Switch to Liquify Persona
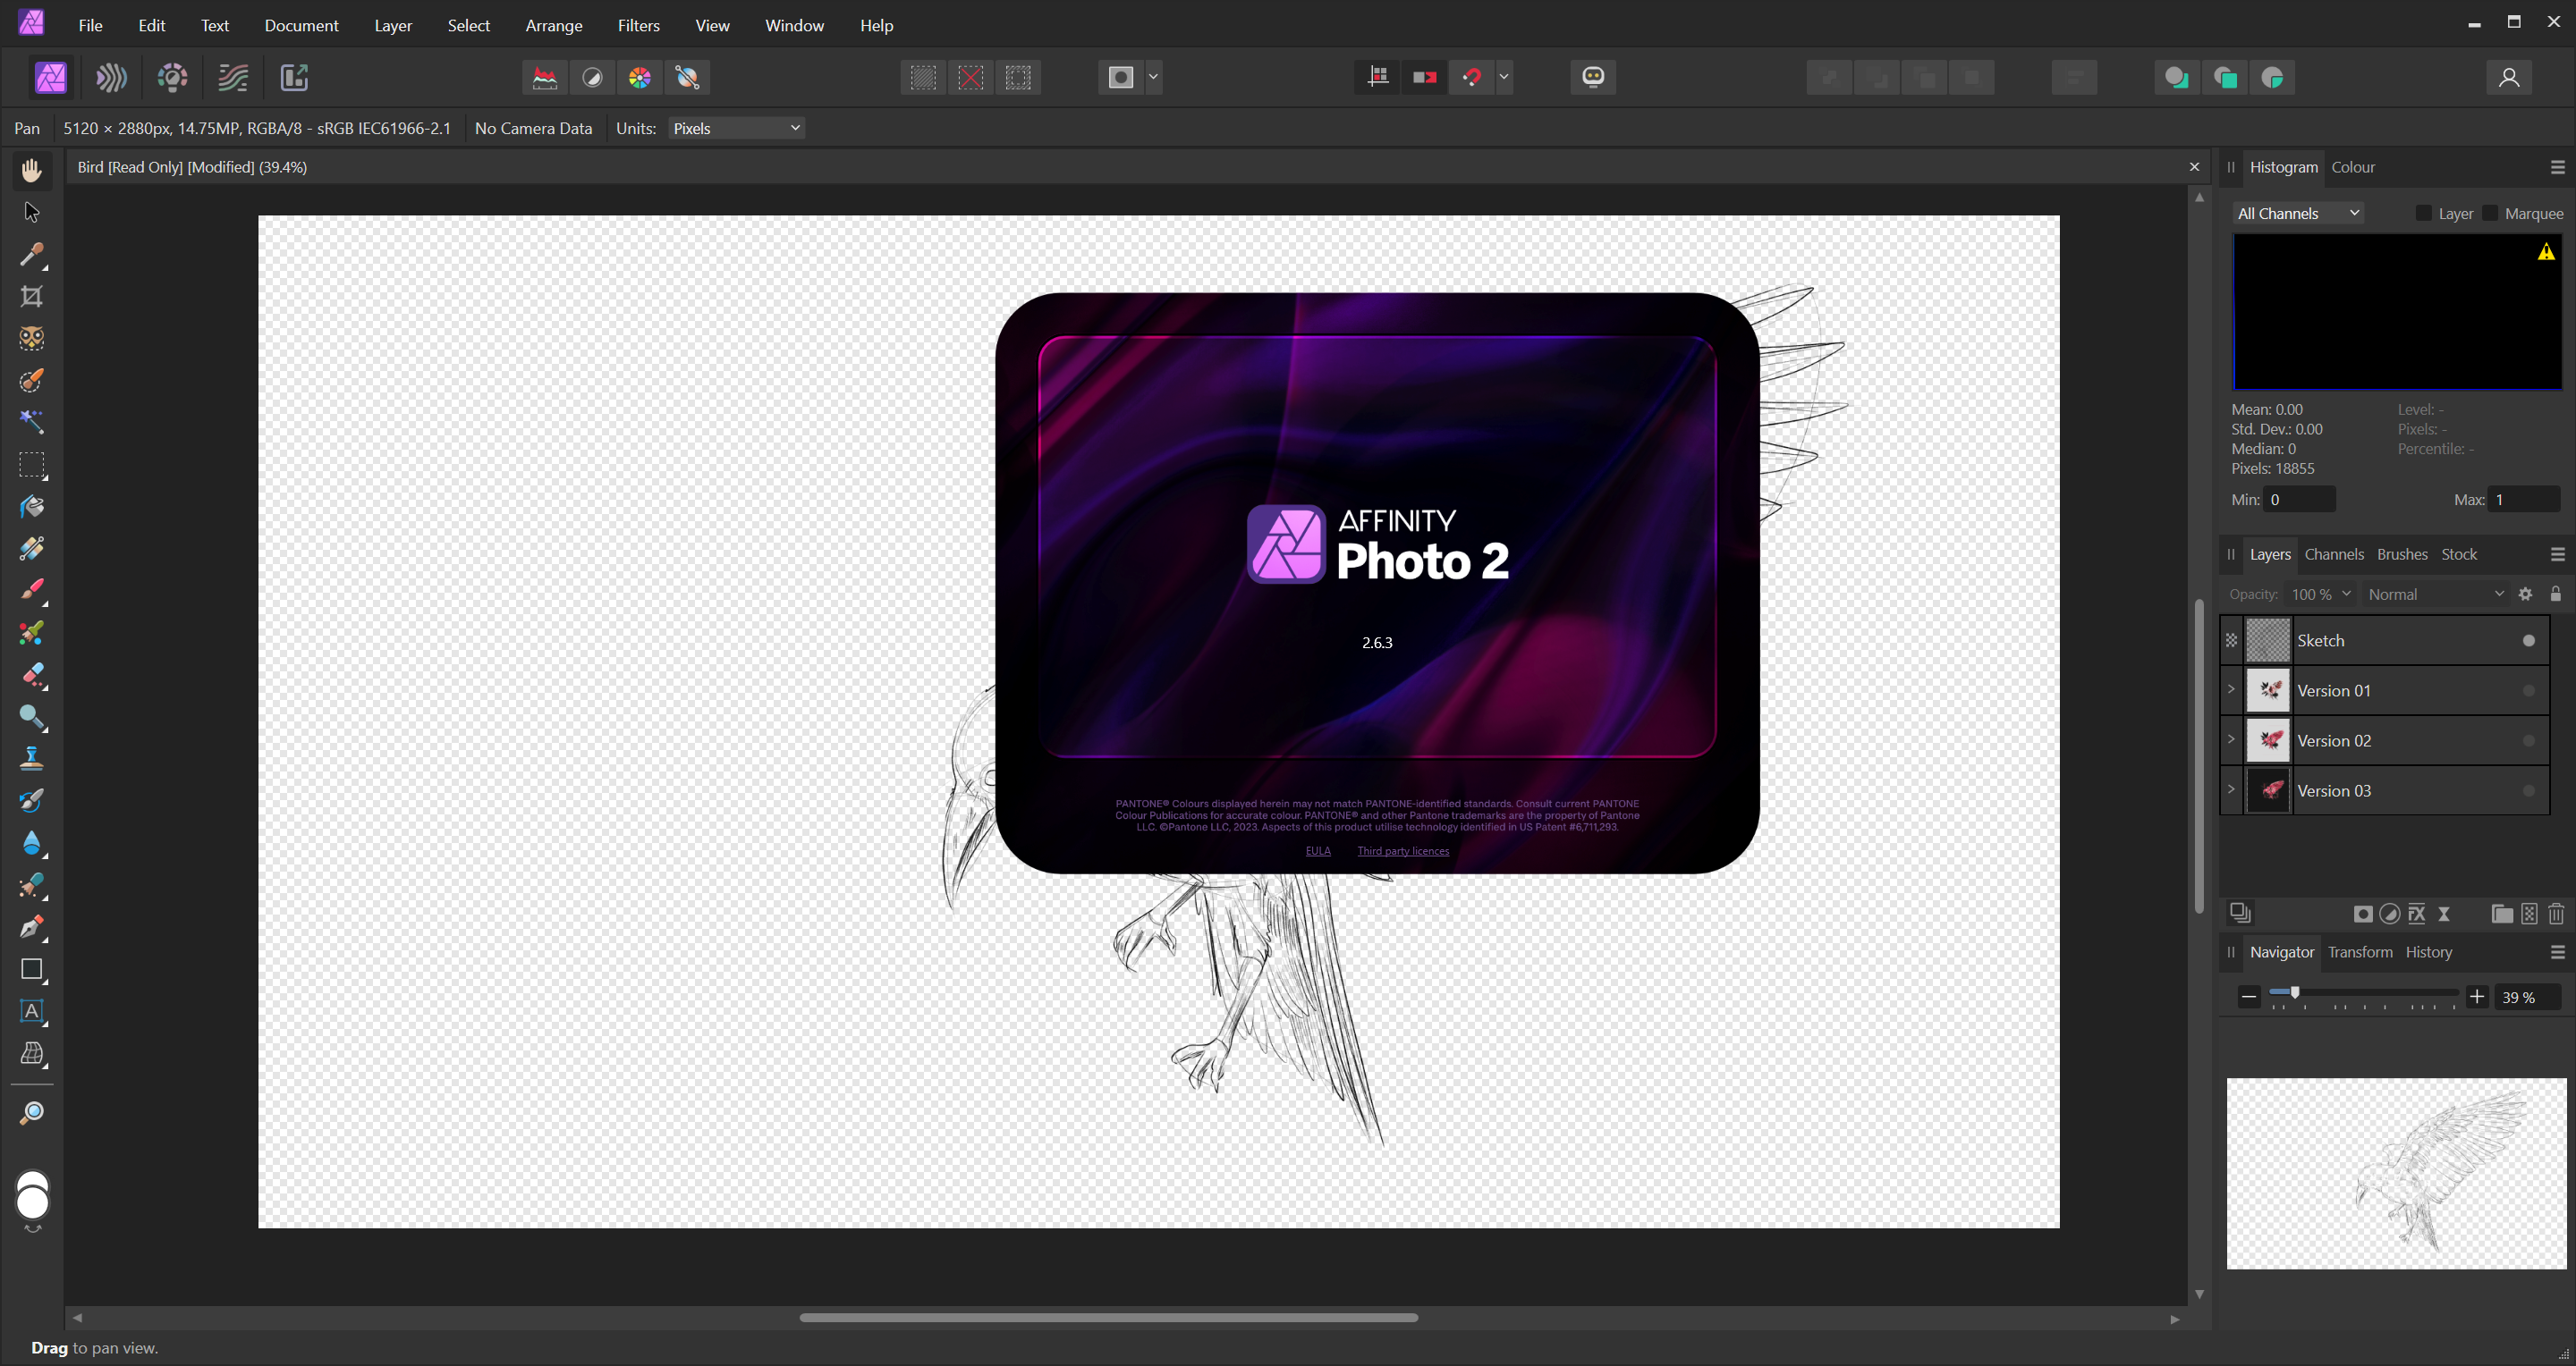 [x=111, y=77]
